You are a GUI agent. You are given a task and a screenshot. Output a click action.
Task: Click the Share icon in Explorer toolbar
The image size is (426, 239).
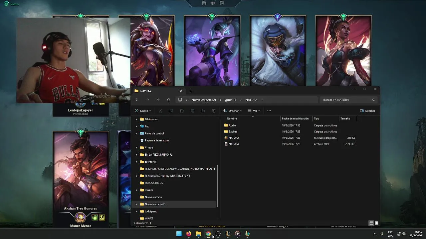[x=203, y=111]
